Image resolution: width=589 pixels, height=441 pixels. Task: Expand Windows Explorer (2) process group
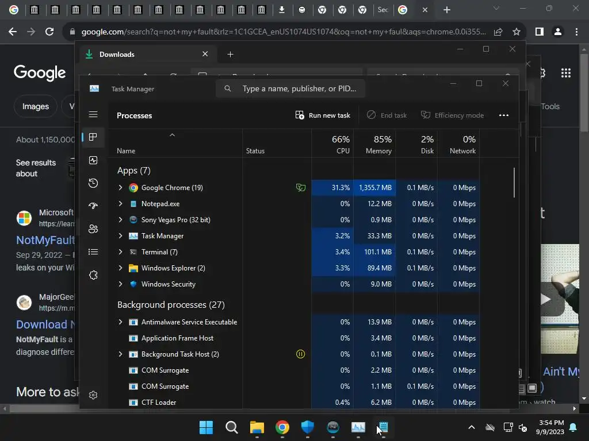coord(120,268)
